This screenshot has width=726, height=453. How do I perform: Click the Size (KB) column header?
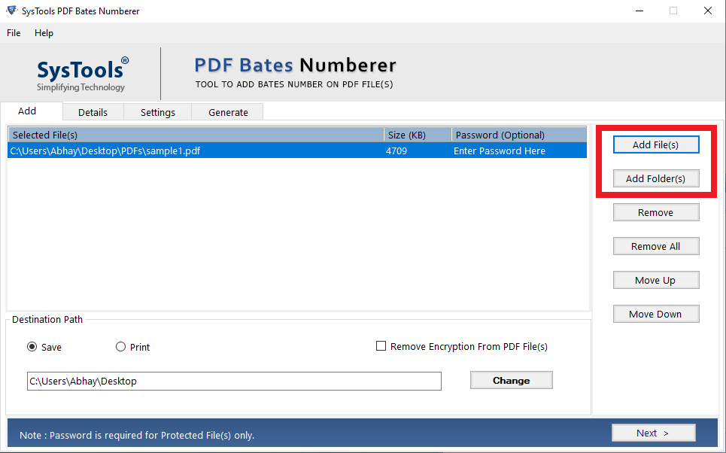(x=418, y=135)
